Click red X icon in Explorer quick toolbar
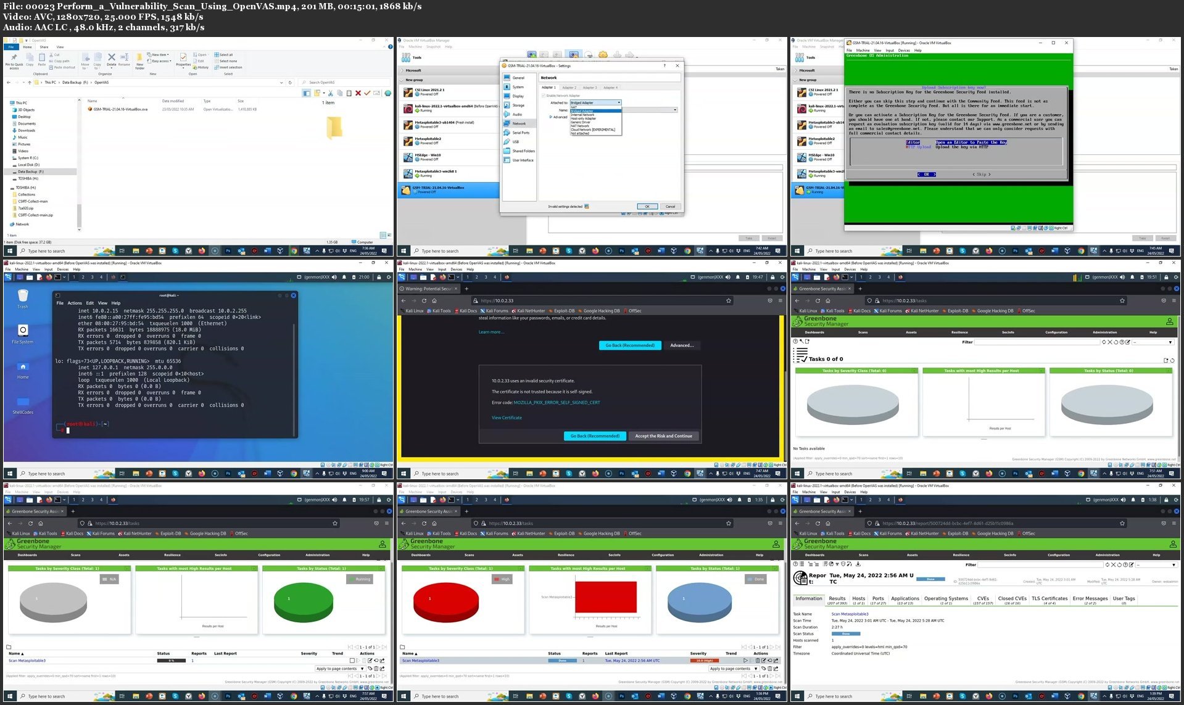This screenshot has width=1184, height=705. point(358,93)
